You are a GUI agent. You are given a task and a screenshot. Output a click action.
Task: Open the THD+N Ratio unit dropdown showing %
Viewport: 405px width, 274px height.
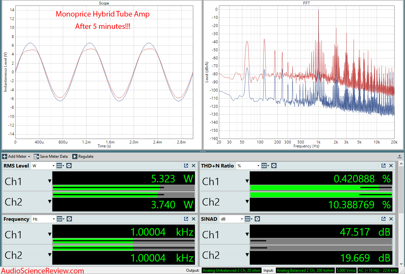click(249, 166)
